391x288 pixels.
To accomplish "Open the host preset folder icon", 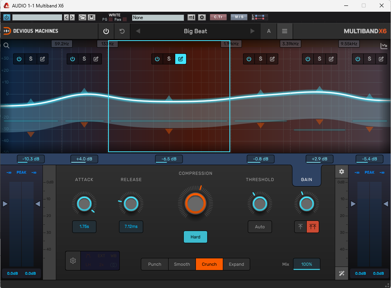I will (x=82, y=17).
